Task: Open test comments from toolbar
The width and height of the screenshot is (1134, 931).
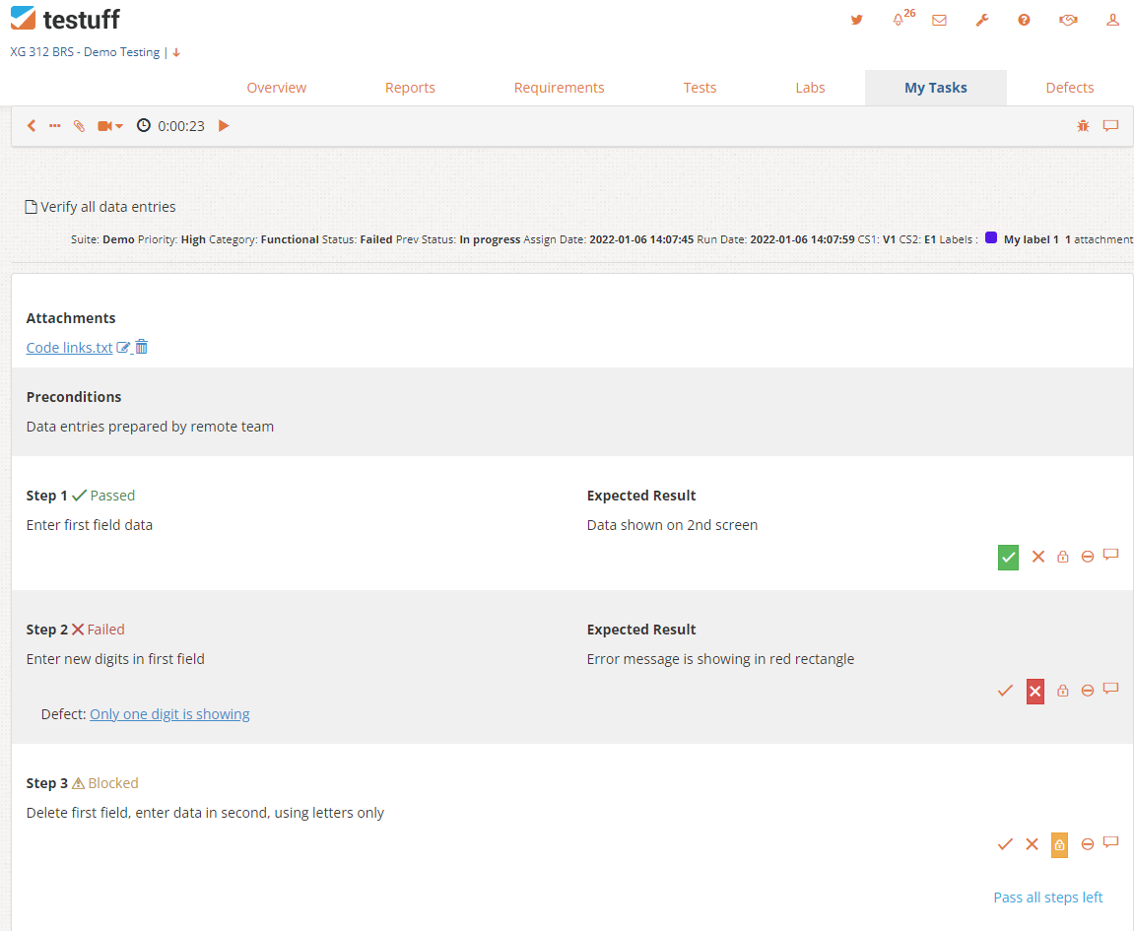Action: 1111,126
